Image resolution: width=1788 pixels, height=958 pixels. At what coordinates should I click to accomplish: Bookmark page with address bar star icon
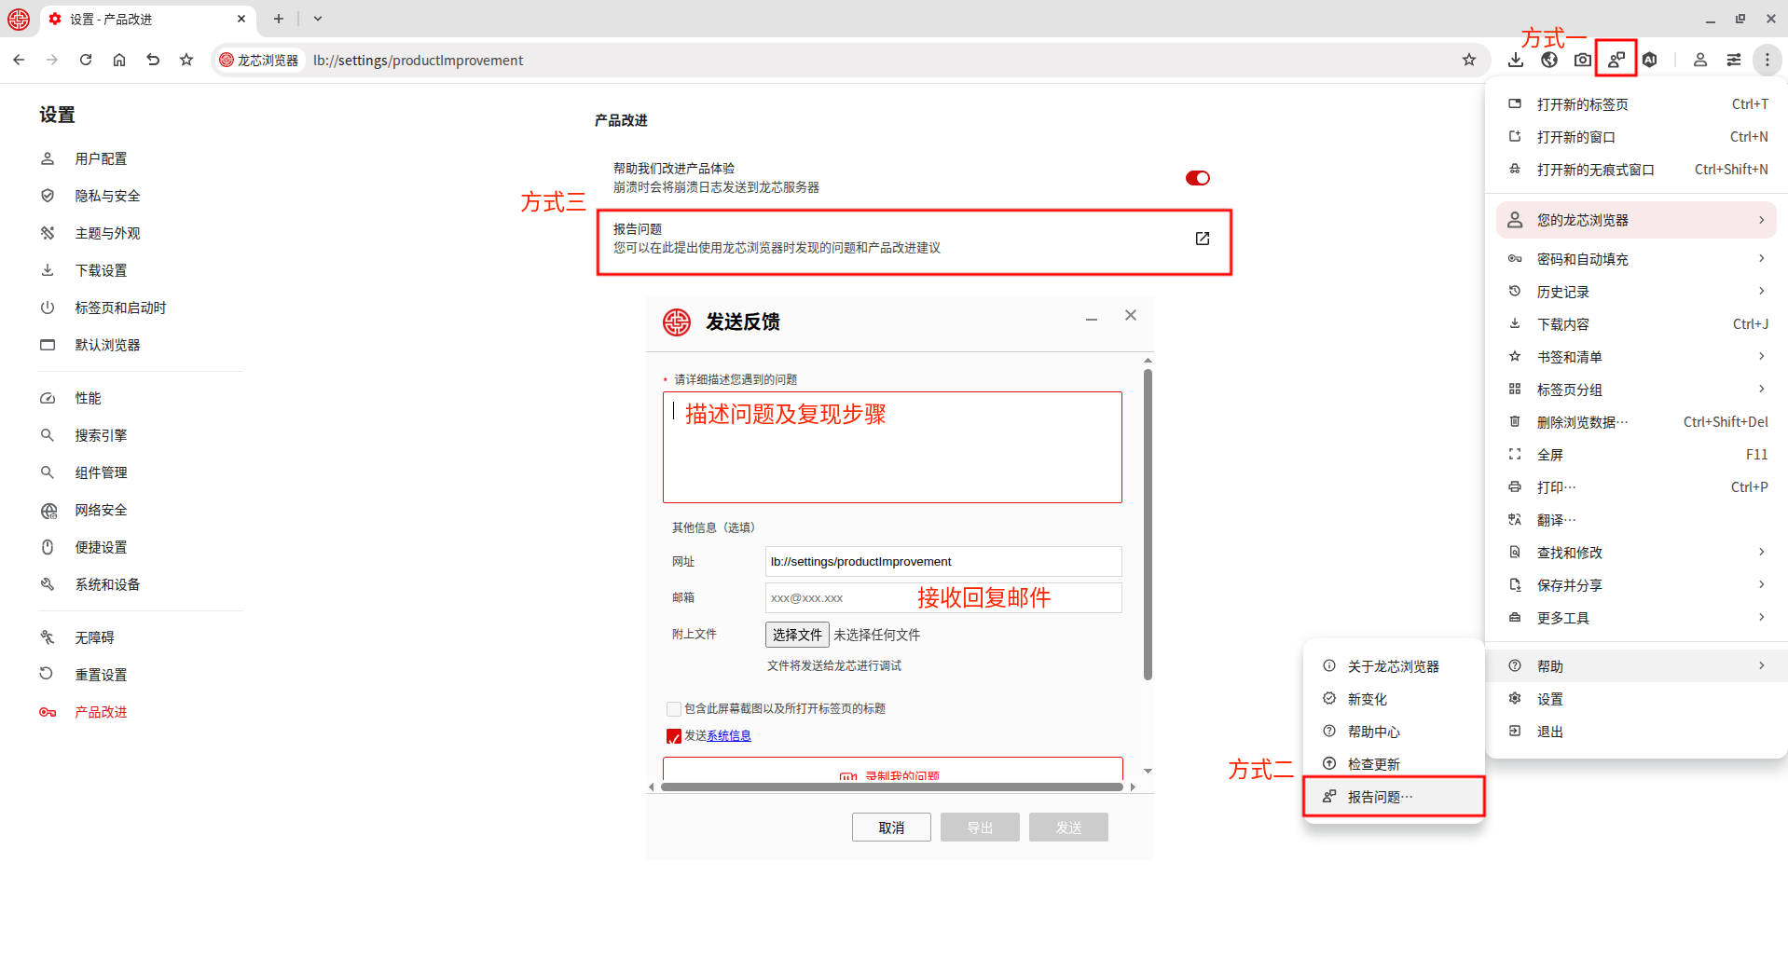click(1469, 61)
